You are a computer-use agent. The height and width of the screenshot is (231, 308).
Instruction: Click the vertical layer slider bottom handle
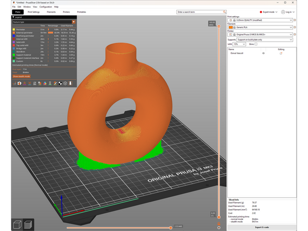coord(219,217)
